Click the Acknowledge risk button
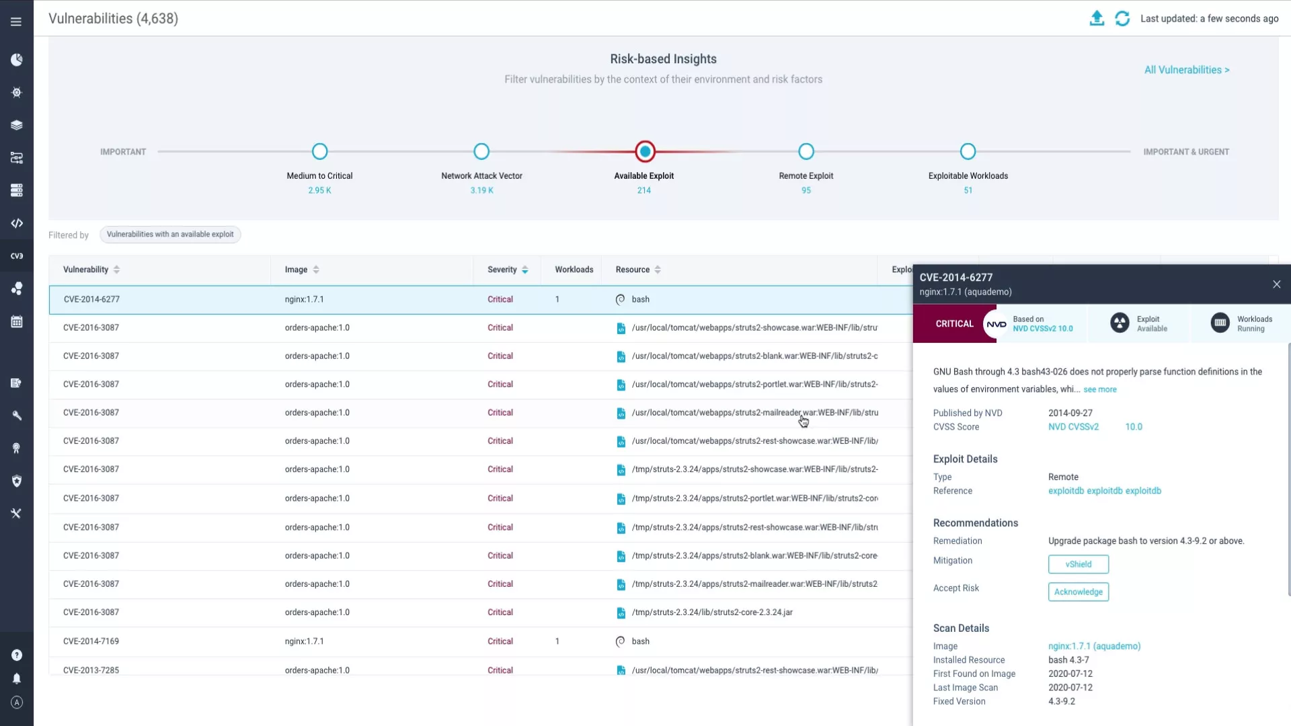Viewport: 1291px width, 726px height. tap(1079, 592)
